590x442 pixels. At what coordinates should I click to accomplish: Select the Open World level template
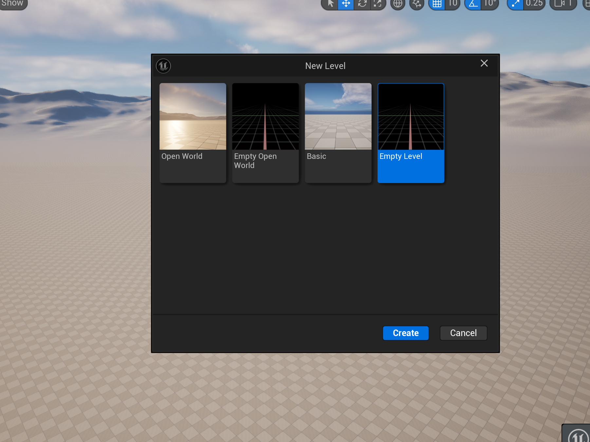[x=193, y=132]
